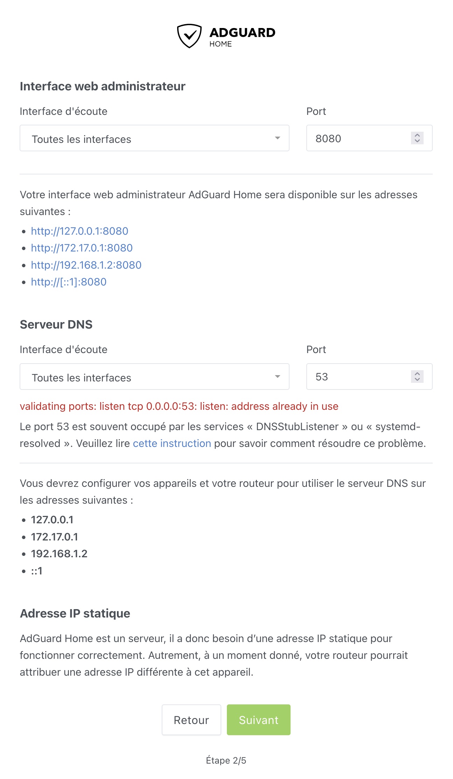Image resolution: width=453 pixels, height=779 pixels.
Task: Increase the DNS port with the up arrow
Action: pyautogui.click(x=417, y=373)
